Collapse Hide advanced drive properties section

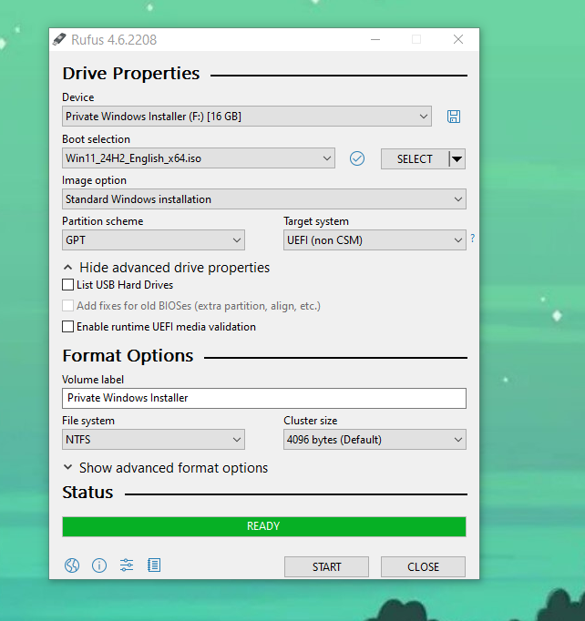[x=167, y=268]
